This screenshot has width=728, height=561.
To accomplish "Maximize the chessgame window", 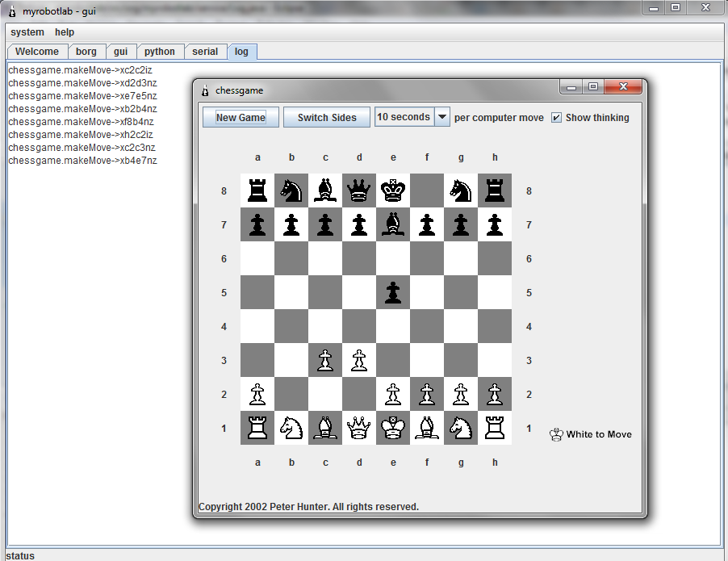I will pos(593,86).
